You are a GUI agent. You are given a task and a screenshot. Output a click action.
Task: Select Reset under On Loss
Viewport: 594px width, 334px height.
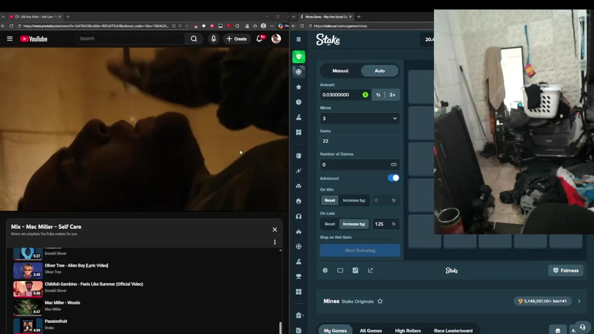(329, 224)
